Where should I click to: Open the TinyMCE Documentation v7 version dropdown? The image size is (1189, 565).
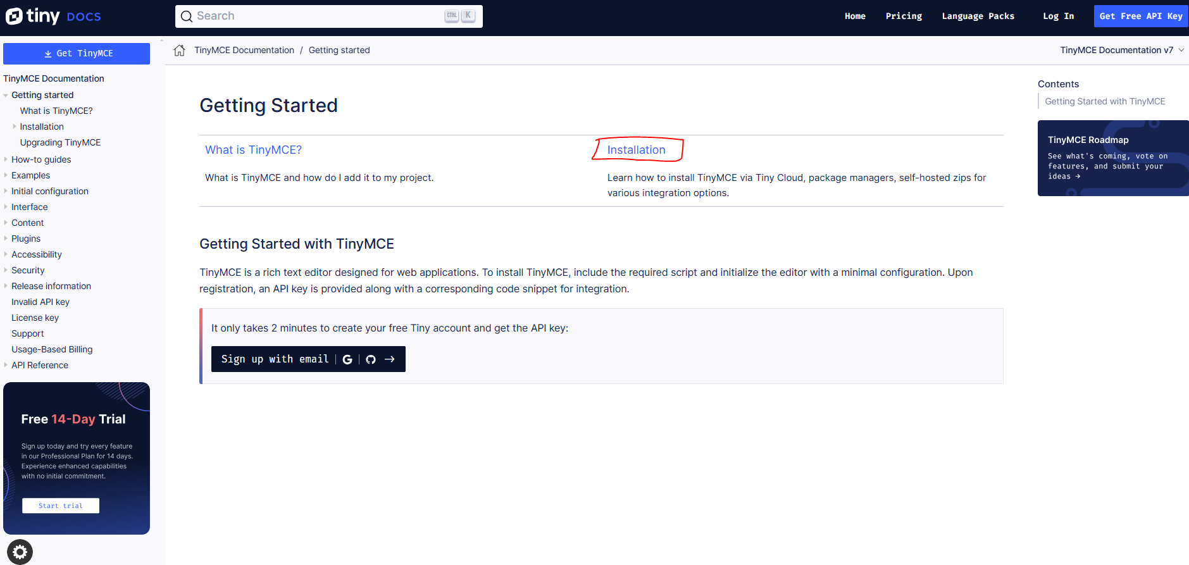click(x=1122, y=50)
